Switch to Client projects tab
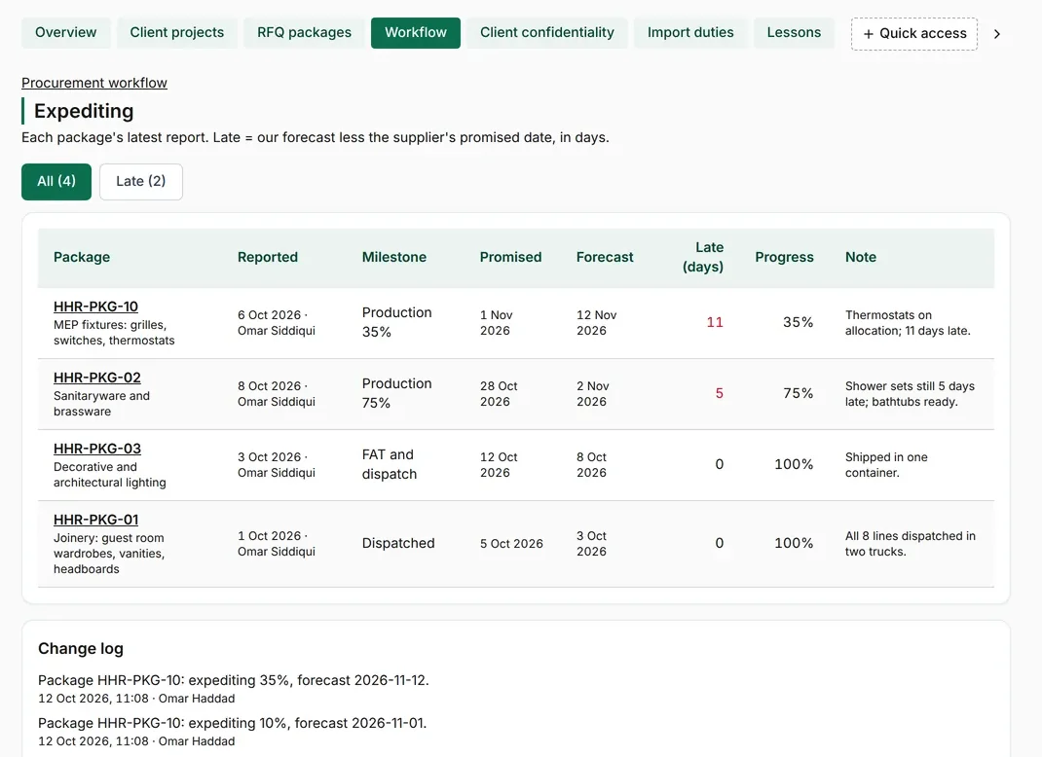The width and height of the screenshot is (1042, 757). coord(177,32)
